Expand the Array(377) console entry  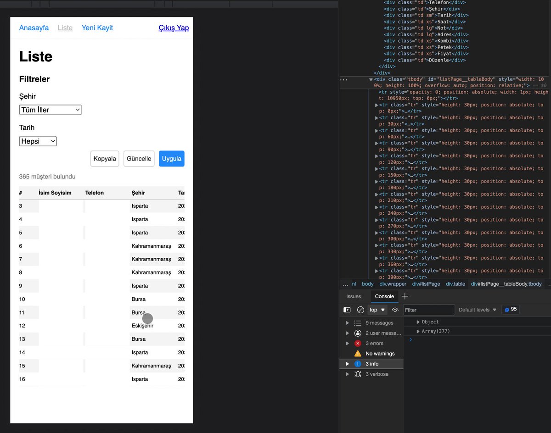point(418,331)
